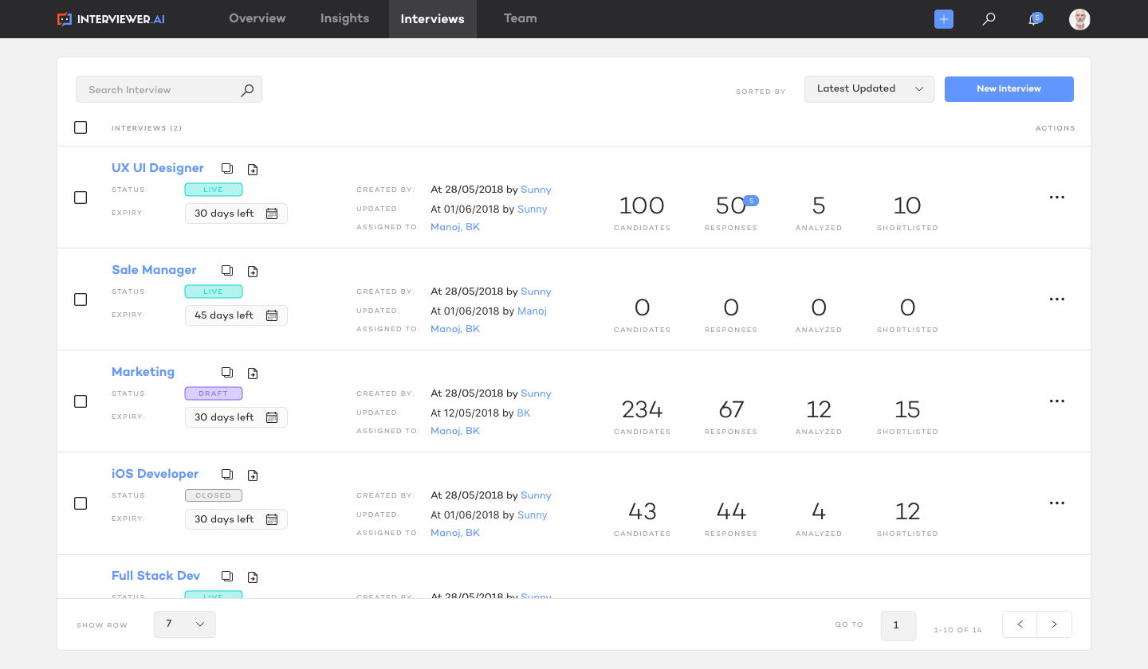Open the user profile avatar

(1079, 19)
